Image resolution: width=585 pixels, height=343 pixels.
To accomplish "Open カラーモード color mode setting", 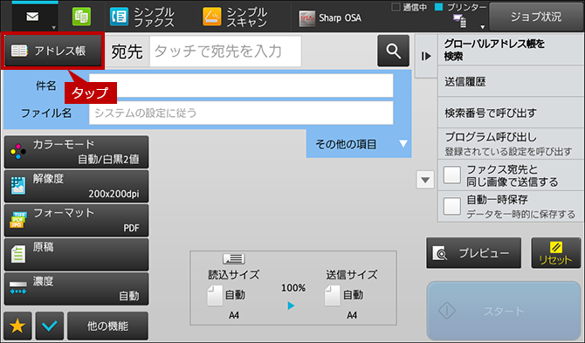I will click(77, 152).
